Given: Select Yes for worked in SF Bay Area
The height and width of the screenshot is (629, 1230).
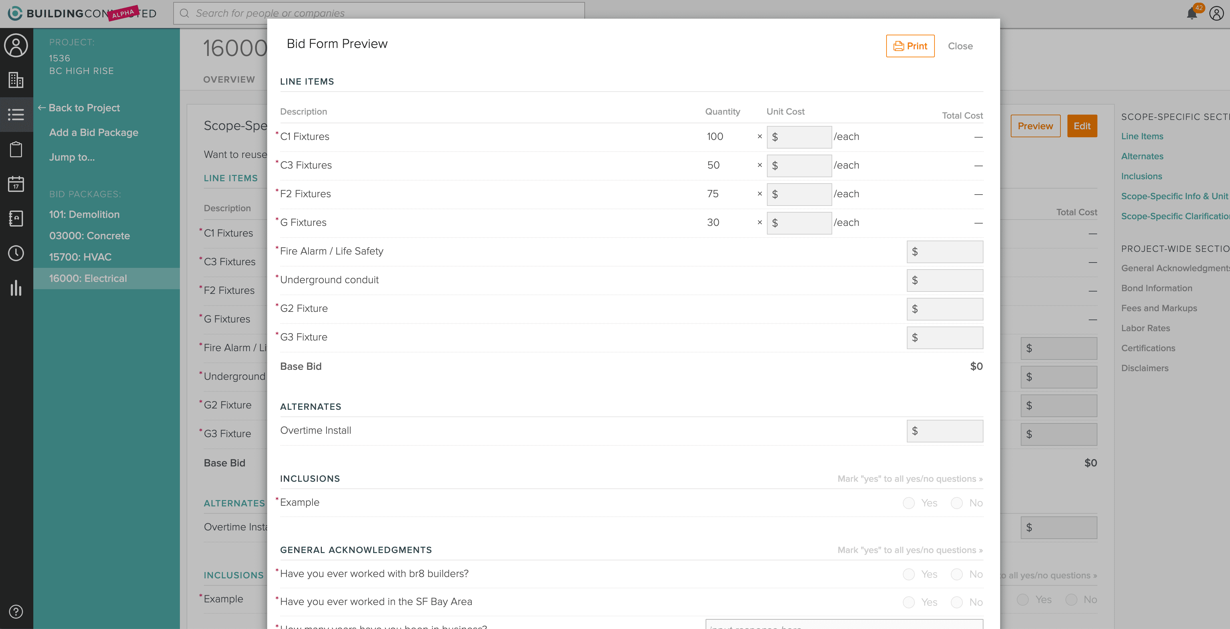Looking at the screenshot, I should tap(909, 602).
